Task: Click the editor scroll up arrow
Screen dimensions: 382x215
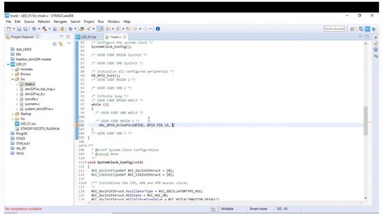Action: point(365,44)
